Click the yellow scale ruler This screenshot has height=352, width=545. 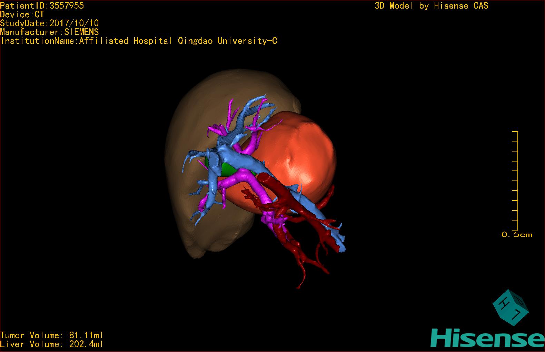516,180
